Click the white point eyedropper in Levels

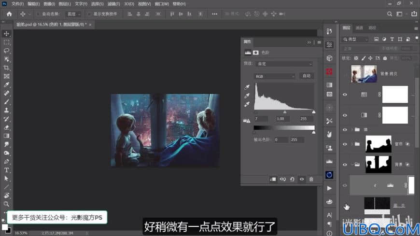(x=247, y=104)
